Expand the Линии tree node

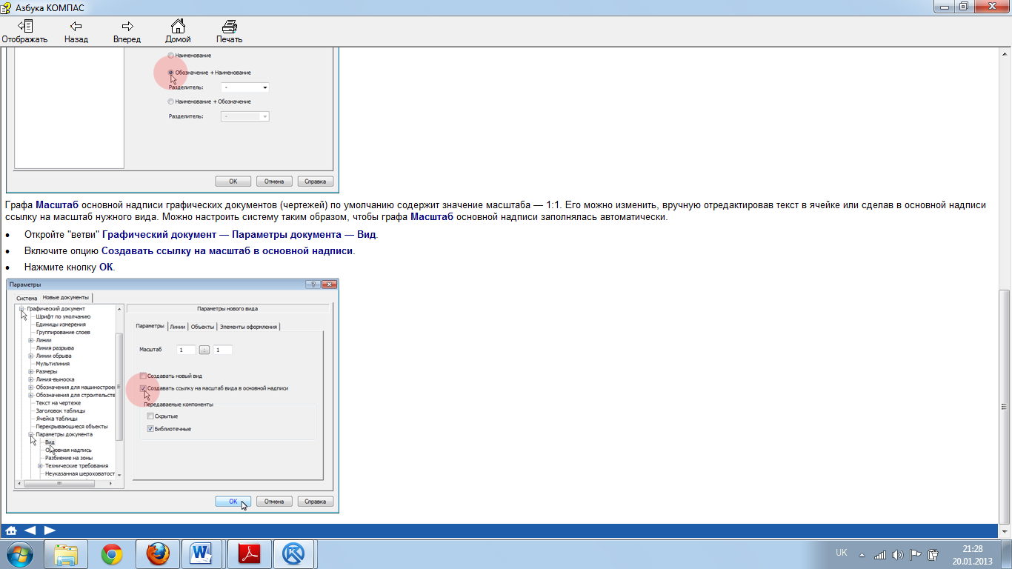30,340
